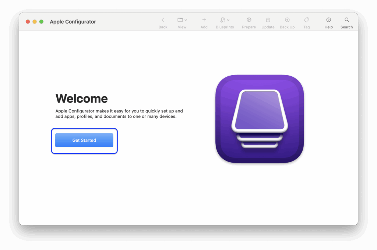Click the purple Apple Configurator app icon
This screenshot has height=250, width=377.
(260, 119)
